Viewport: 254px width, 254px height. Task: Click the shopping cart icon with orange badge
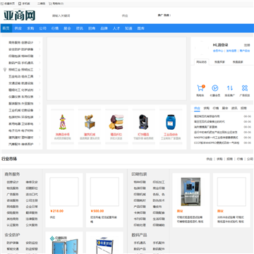(x=200, y=88)
